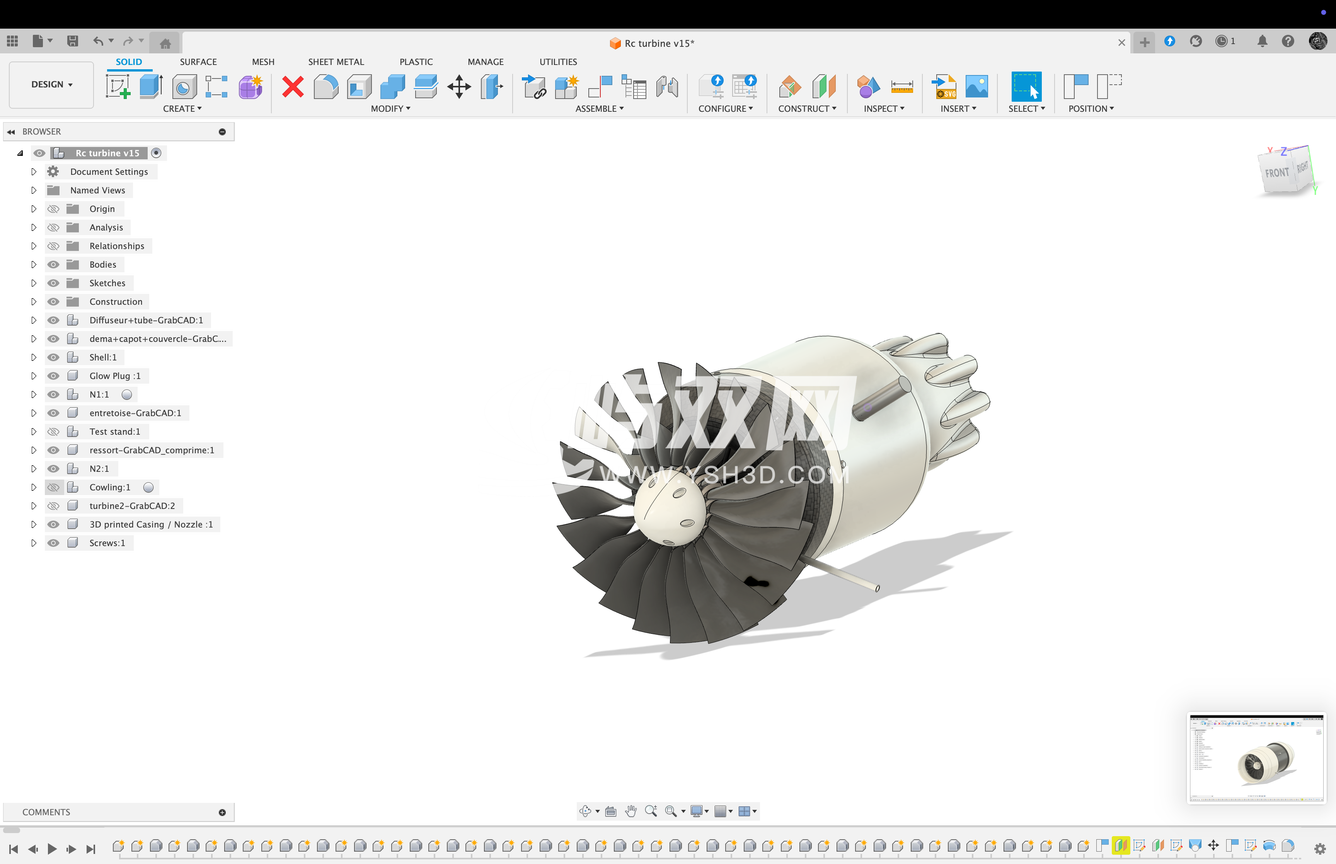Viewport: 1336px width, 864px height.
Task: Select the Create Sketch tool
Action: click(118, 86)
